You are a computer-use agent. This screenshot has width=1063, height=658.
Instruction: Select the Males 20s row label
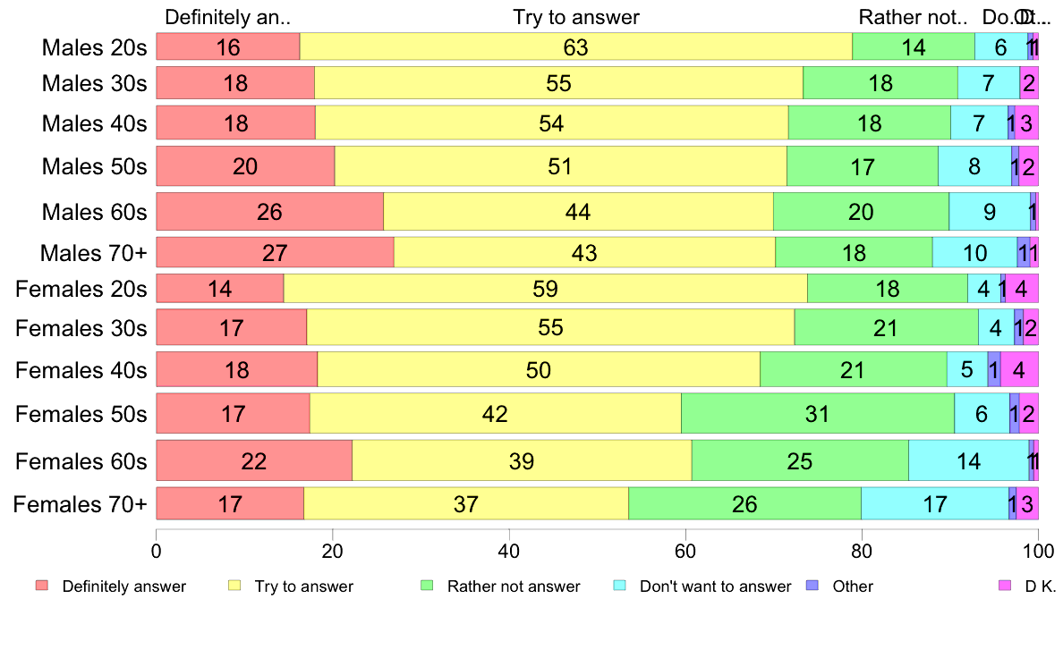click(x=94, y=47)
